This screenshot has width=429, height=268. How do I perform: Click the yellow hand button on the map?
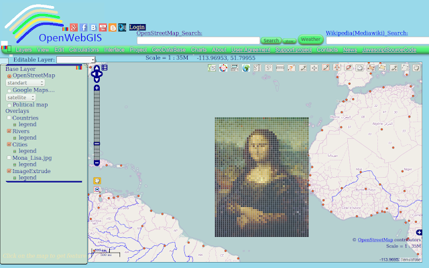click(x=97, y=180)
